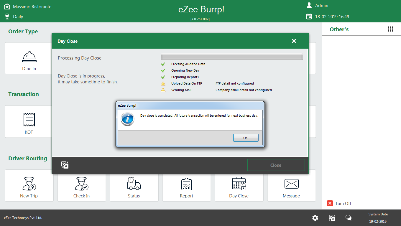The height and width of the screenshot is (226, 401).
Task: Open driver Check In
Action: coord(81,185)
